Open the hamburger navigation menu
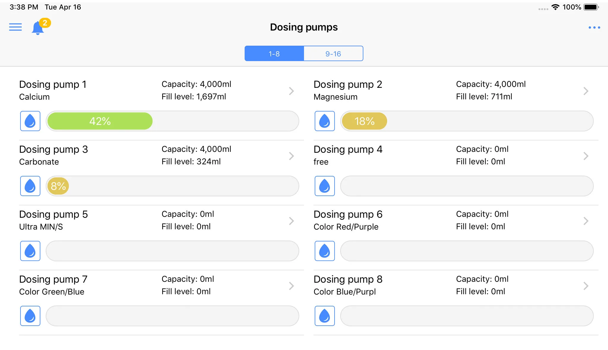 pyautogui.click(x=15, y=27)
